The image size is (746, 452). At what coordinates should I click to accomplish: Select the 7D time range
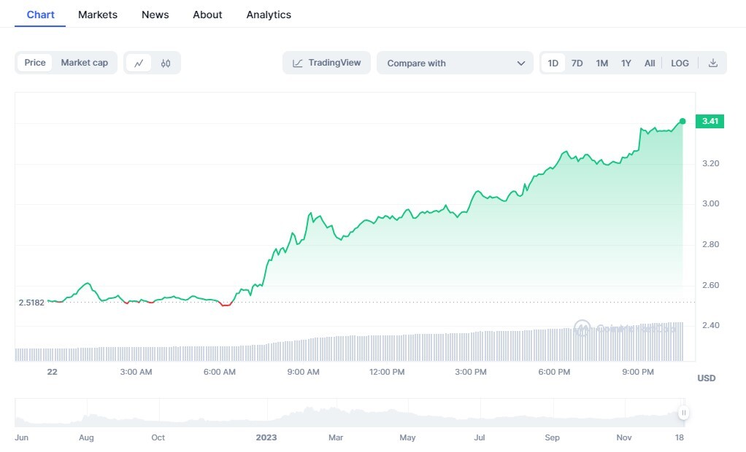pyautogui.click(x=577, y=63)
